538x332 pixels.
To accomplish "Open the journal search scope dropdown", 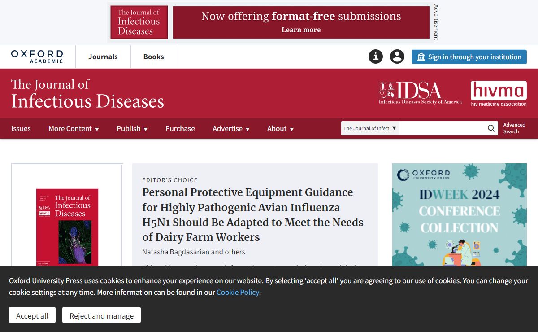I will [370, 128].
